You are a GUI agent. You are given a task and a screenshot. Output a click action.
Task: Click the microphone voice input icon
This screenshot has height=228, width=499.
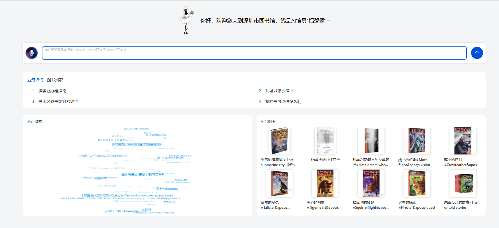click(x=31, y=53)
